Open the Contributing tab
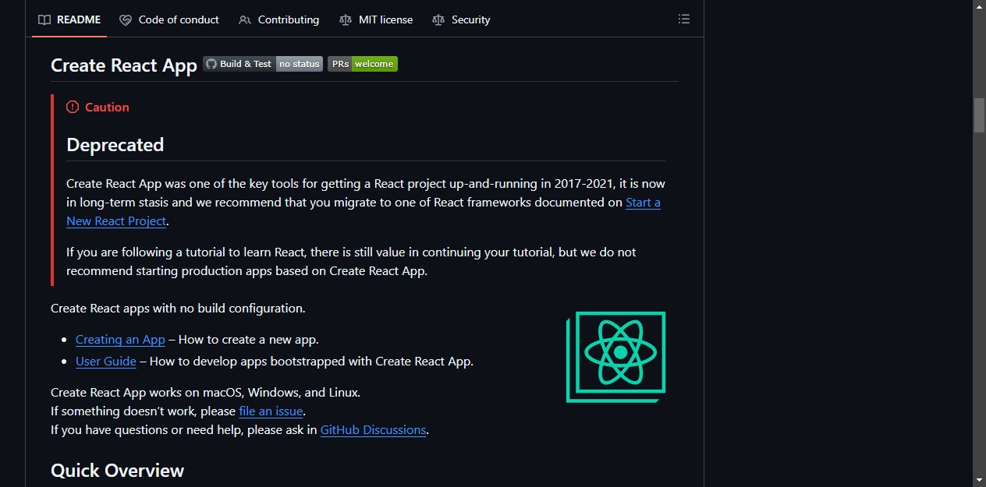986x487 pixels. click(x=278, y=19)
